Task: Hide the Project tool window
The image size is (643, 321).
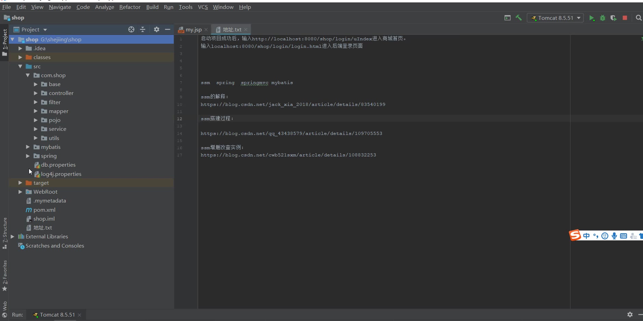Action: (168, 30)
